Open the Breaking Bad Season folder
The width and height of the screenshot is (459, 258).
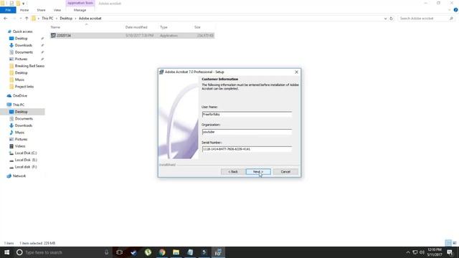pyautogui.click(x=29, y=66)
